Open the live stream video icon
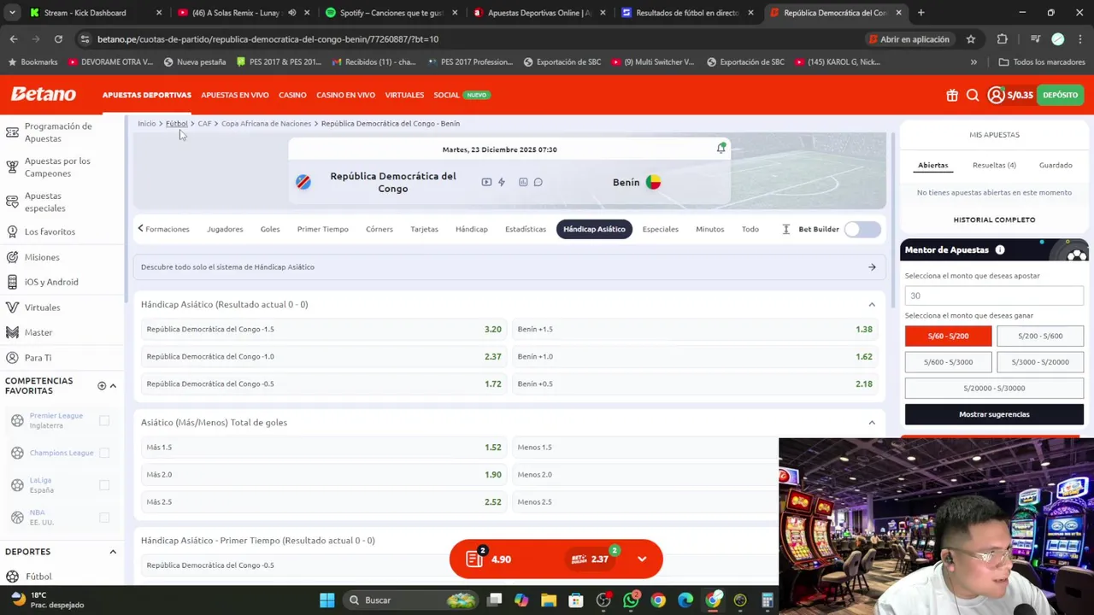 coord(486,182)
